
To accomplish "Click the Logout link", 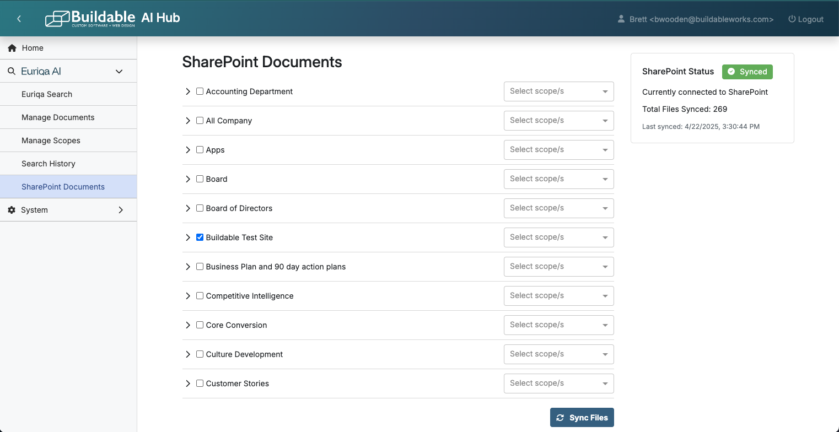I will tap(806, 19).
